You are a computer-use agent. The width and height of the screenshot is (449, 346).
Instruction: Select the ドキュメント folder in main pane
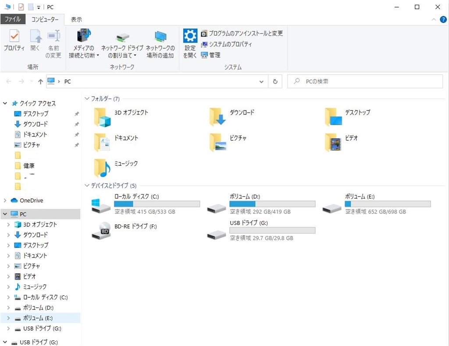(116, 143)
